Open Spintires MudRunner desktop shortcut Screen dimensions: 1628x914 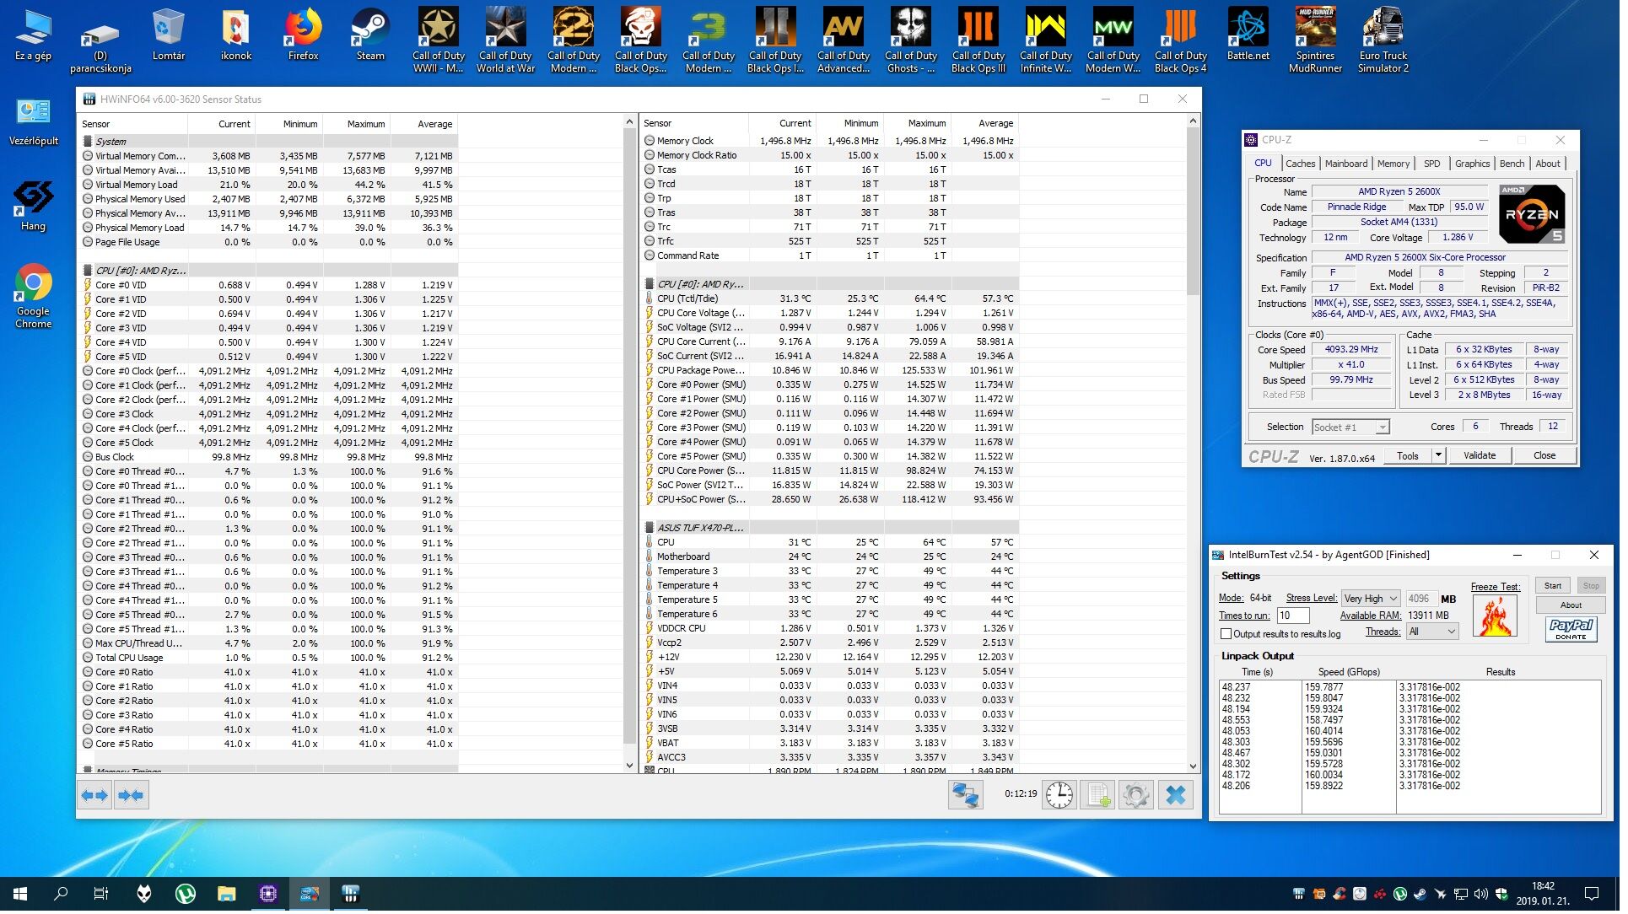[1322, 40]
